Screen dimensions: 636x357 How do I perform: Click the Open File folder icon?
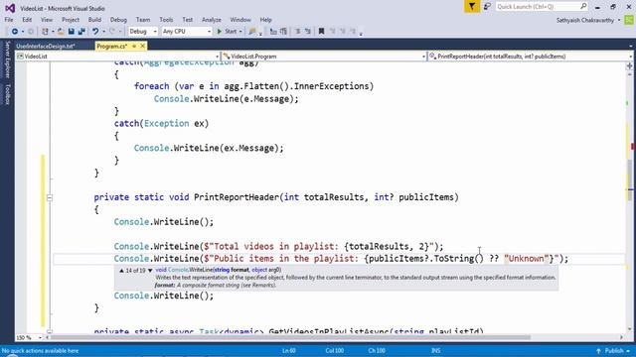pyautogui.click(x=61, y=31)
